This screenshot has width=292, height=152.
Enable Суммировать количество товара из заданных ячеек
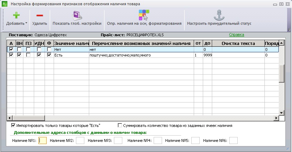coord(120,126)
